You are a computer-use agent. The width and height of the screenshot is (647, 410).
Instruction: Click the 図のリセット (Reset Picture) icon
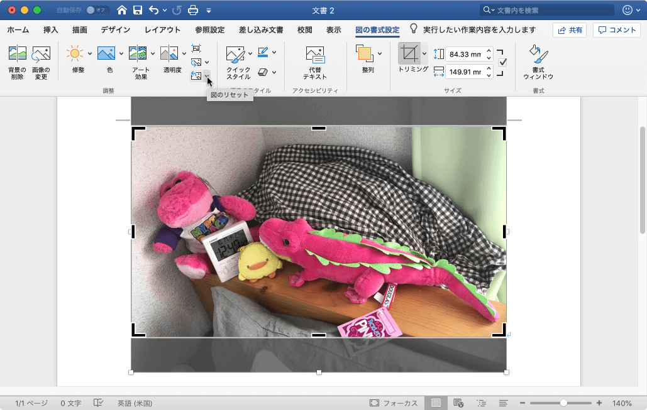coord(196,75)
